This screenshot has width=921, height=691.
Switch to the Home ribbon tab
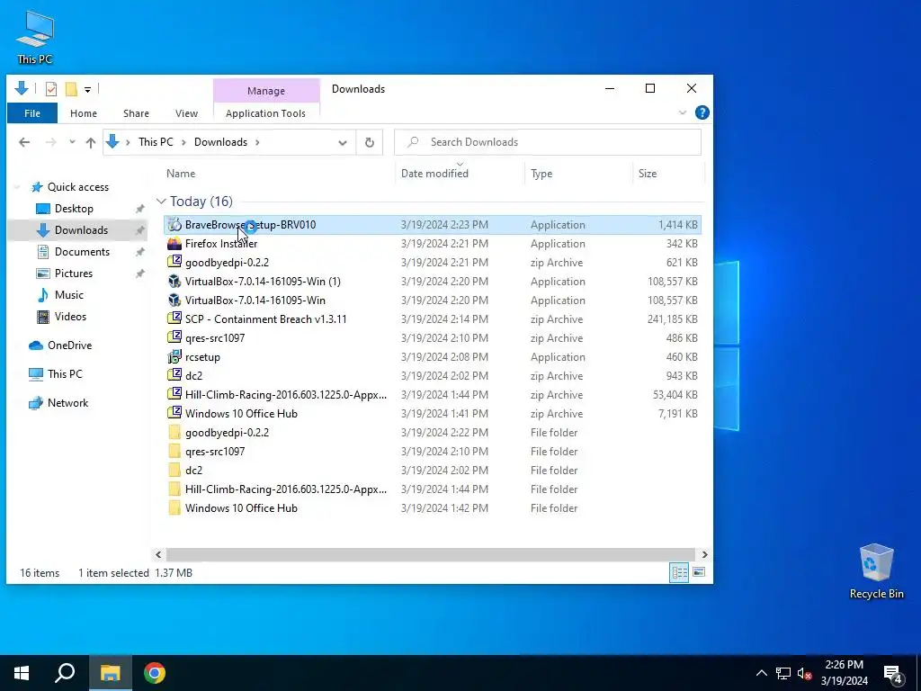84,113
